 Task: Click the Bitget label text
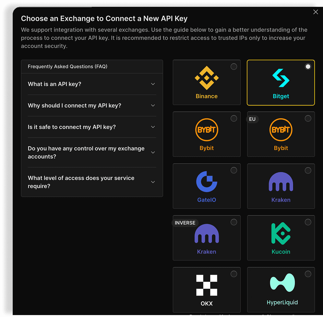coord(281,96)
